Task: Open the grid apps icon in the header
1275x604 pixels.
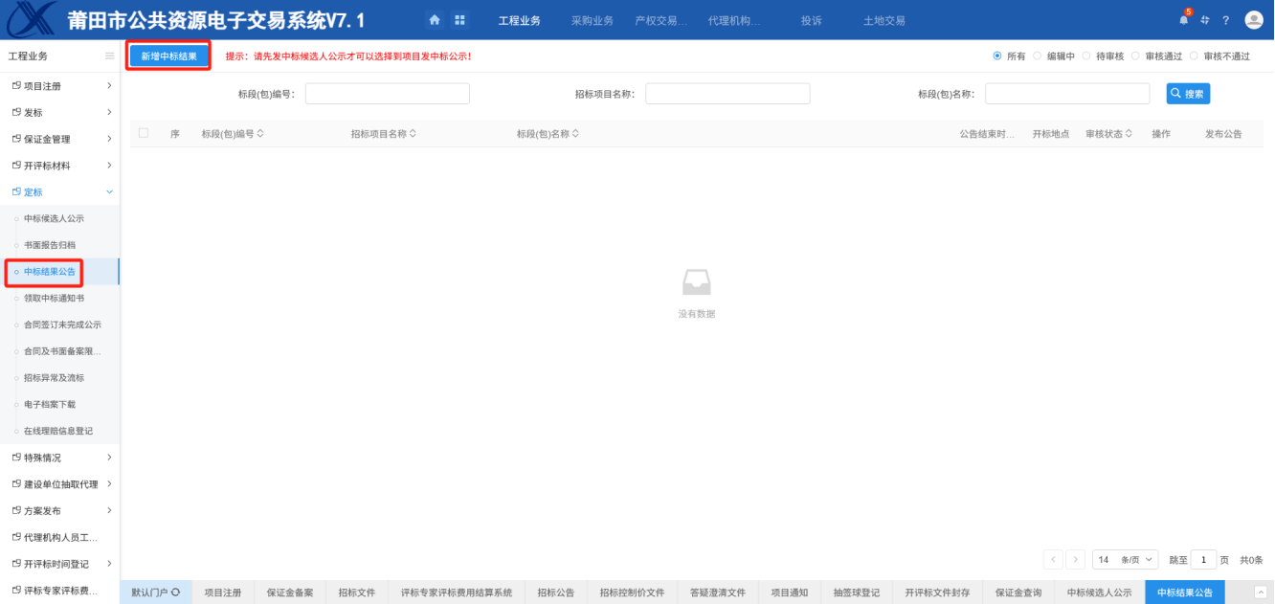Action: [x=459, y=20]
